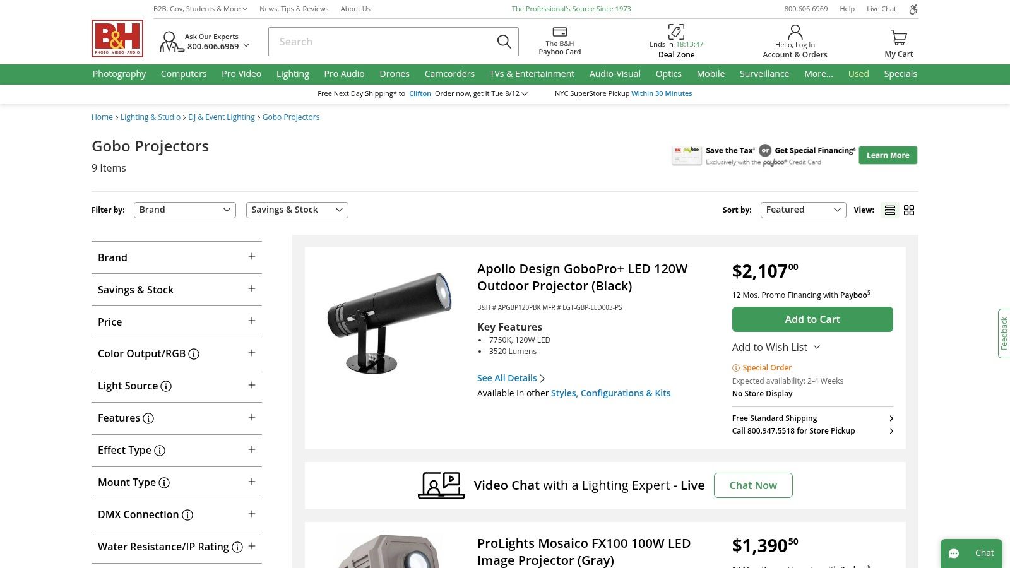
Task: Expand the Price filter section
Action: [252, 321]
